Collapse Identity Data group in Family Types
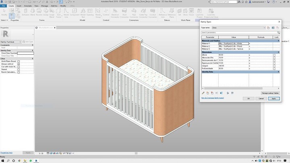This screenshot has height=163, width=290. [278, 72]
